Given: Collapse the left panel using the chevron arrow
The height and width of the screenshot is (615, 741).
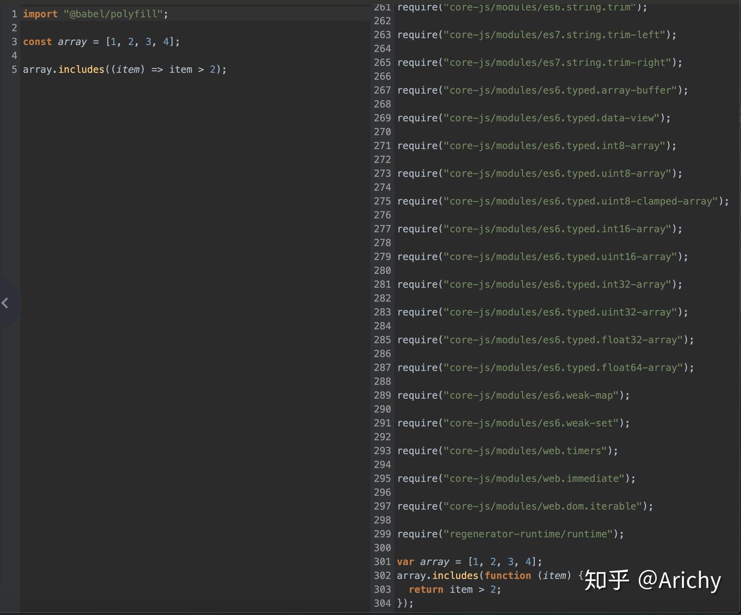Looking at the screenshot, I should point(7,303).
